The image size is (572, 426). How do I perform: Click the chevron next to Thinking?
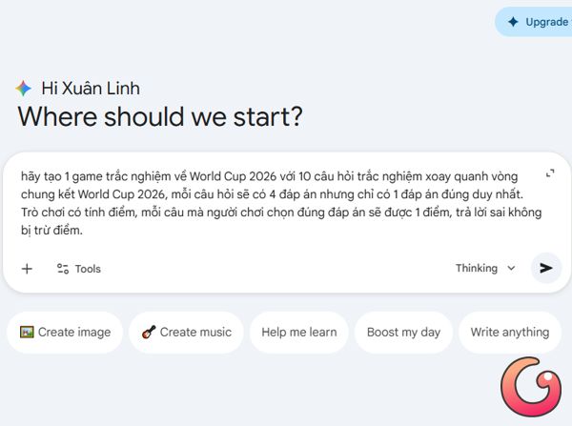click(511, 269)
